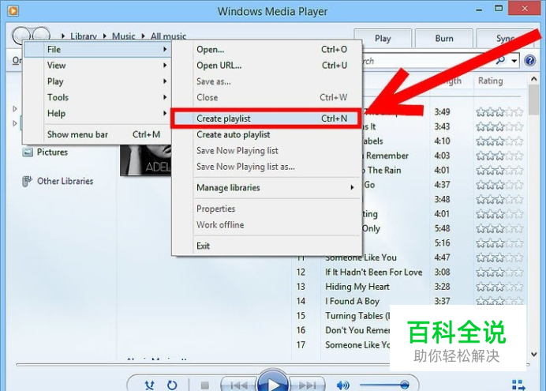Viewport: 546px width, 391px height.
Task: Click the search magnifier icon
Action: 500,61
